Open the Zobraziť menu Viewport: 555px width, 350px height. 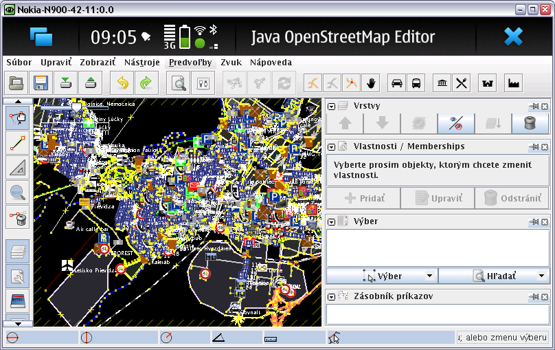98,63
